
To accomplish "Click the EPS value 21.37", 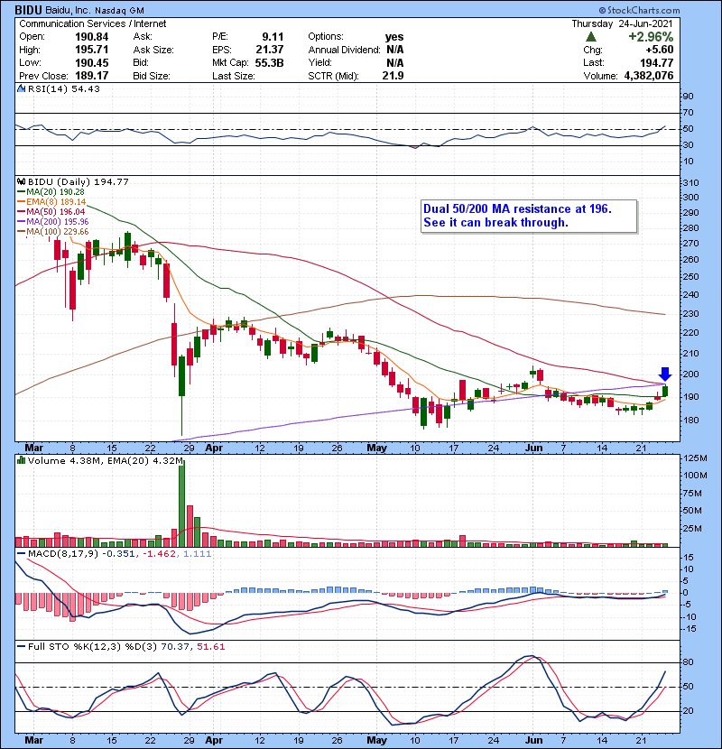I will point(270,50).
